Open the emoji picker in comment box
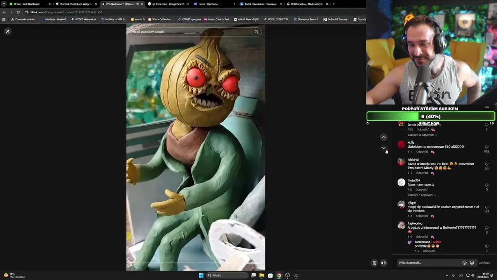The height and width of the screenshot is (280, 497). [472, 262]
